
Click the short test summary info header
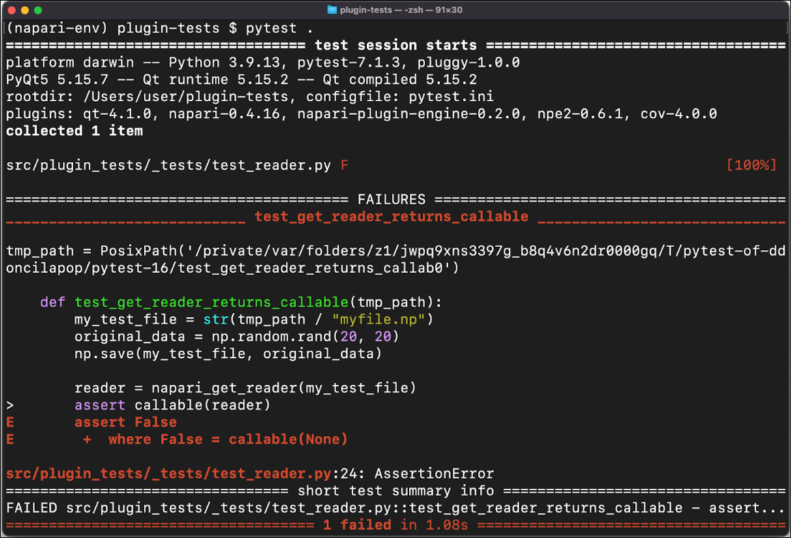(395, 490)
